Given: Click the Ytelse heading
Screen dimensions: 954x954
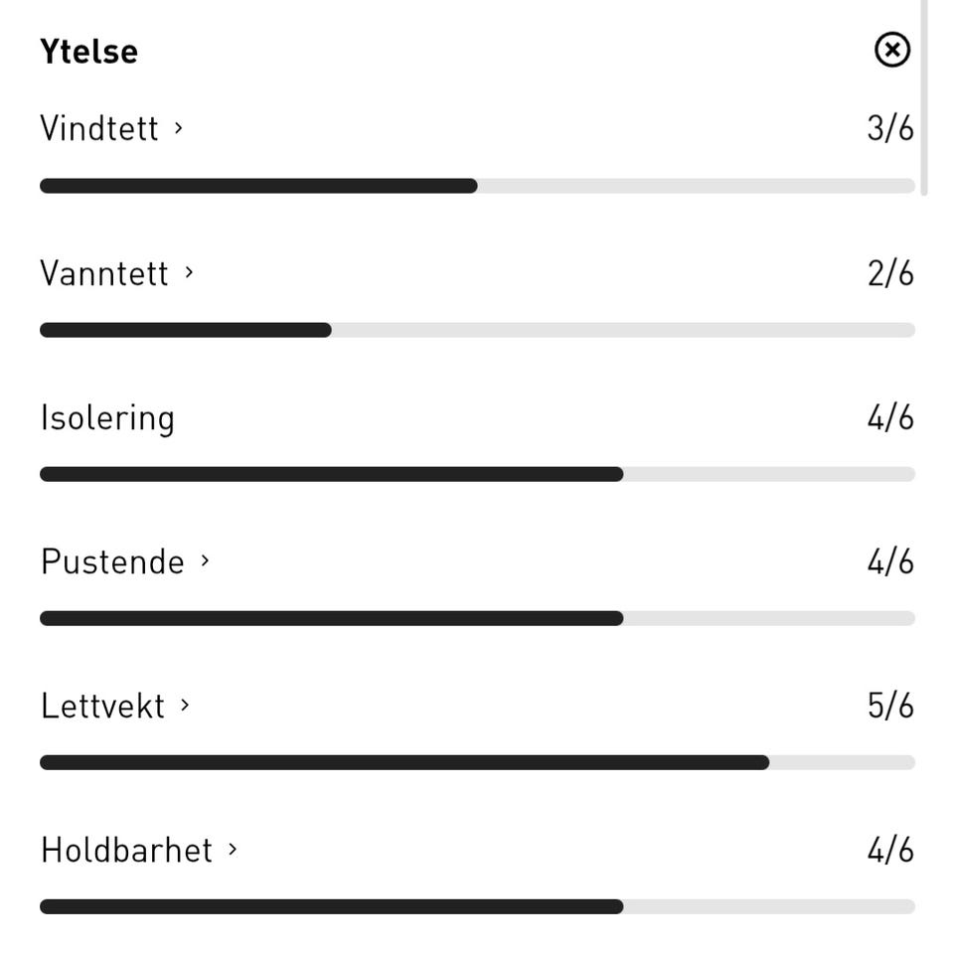Looking at the screenshot, I should 88,51.
